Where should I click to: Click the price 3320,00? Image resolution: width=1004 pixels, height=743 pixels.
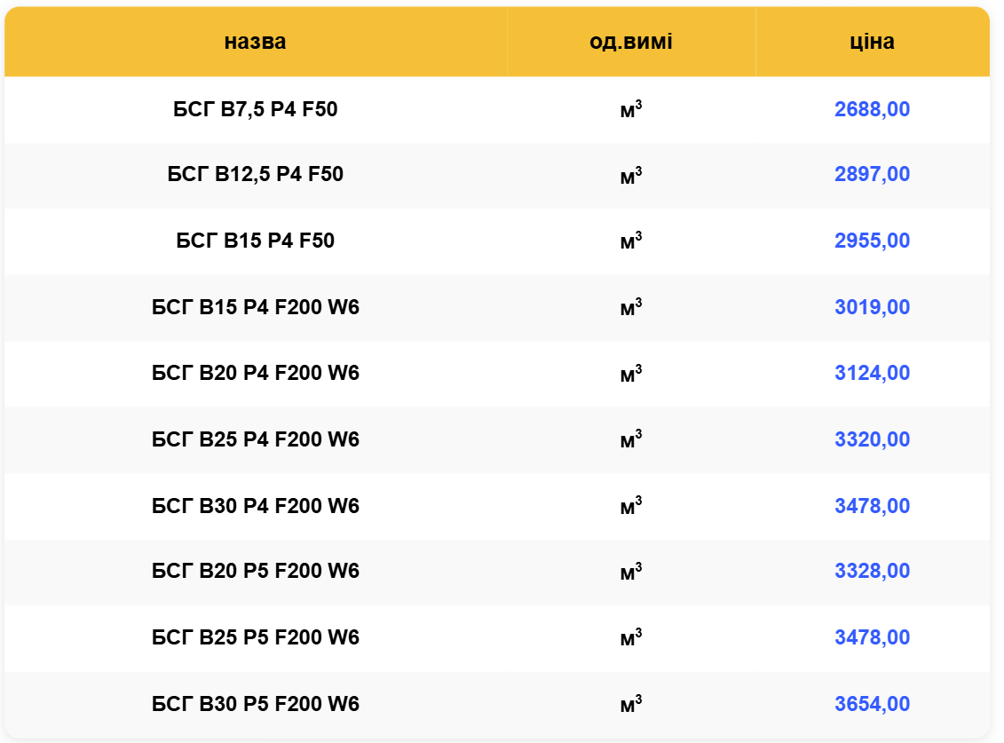pyautogui.click(x=872, y=439)
